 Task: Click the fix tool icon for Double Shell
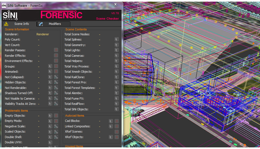click(x=56, y=137)
